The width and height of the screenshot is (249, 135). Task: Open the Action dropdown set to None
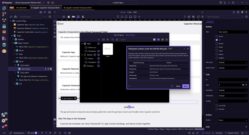[233, 120]
